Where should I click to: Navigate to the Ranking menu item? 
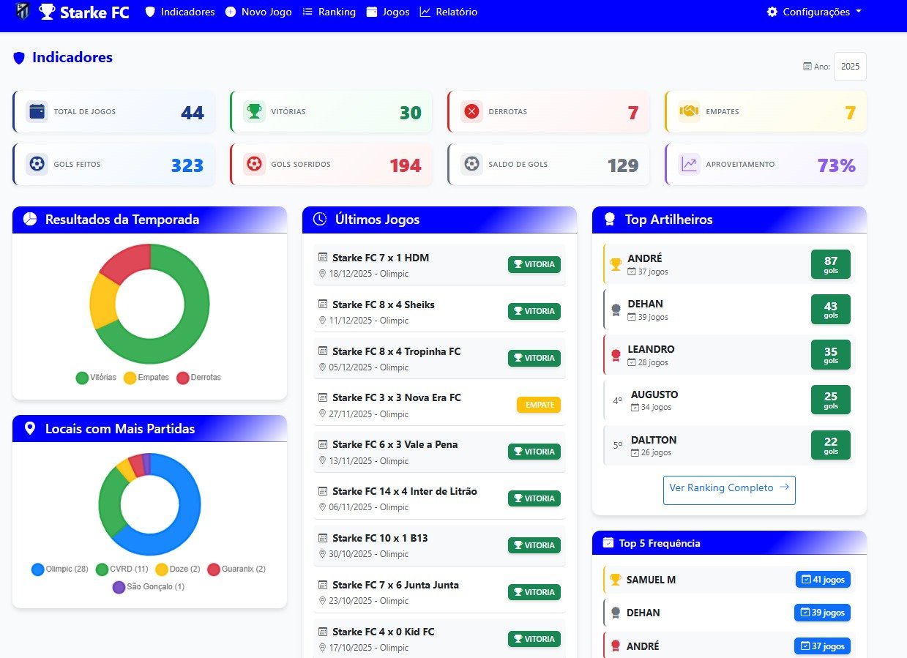(x=329, y=12)
